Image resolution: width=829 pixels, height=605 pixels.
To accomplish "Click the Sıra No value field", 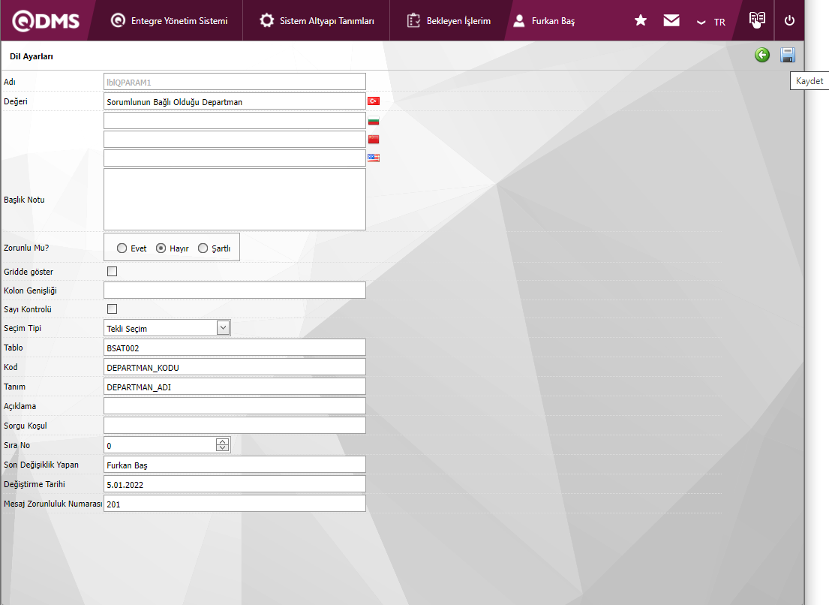I will (x=160, y=445).
